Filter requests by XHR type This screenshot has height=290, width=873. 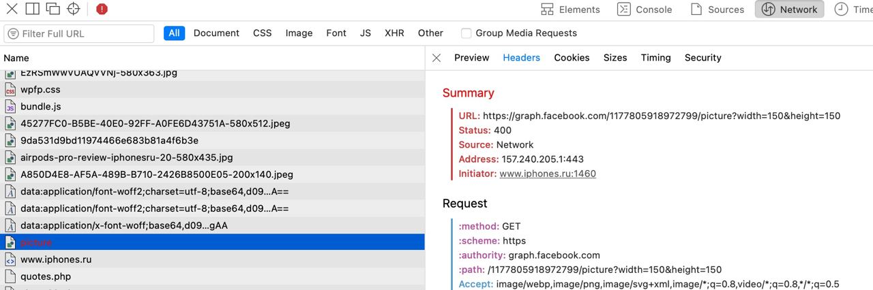(394, 33)
